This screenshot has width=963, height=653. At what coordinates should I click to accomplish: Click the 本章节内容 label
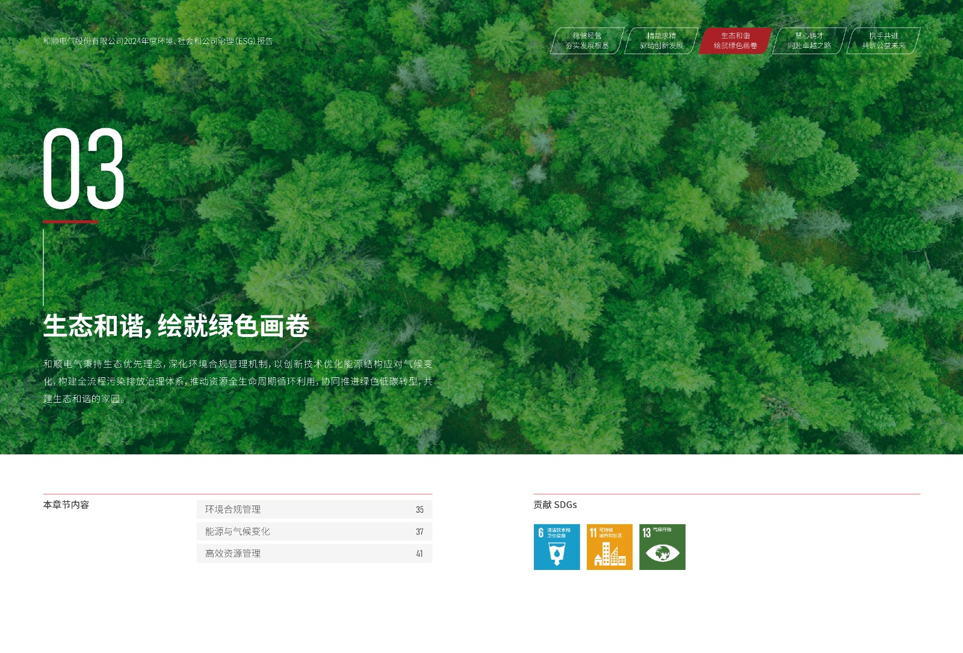[x=66, y=505]
